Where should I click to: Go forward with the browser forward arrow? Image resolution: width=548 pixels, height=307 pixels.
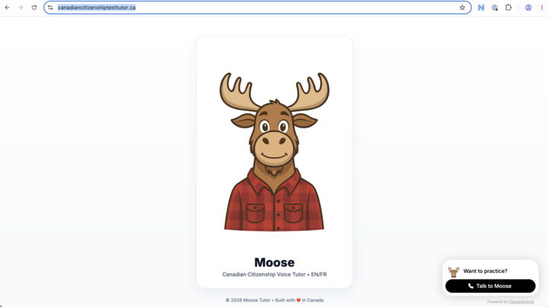(21, 8)
